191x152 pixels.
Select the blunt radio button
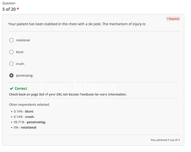(x=11, y=52)
